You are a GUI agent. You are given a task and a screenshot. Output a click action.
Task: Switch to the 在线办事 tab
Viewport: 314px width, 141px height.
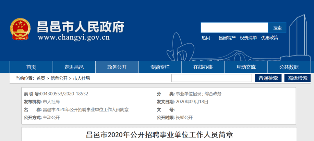click(203, 67)
